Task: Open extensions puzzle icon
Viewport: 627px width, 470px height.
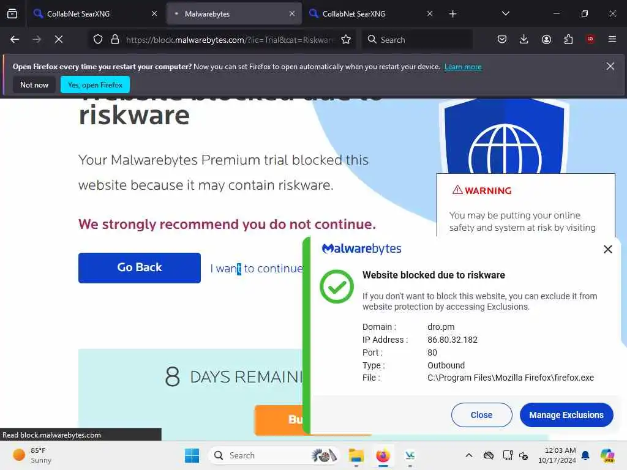Action: click(568, 39)
